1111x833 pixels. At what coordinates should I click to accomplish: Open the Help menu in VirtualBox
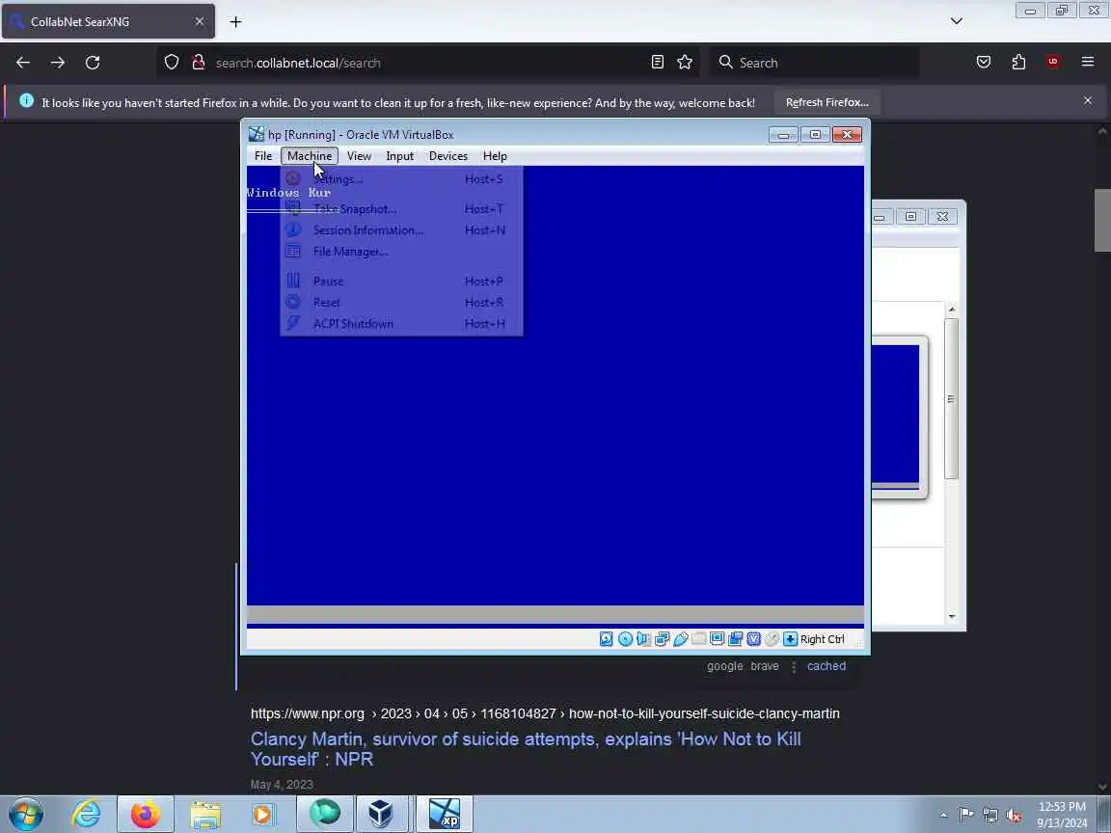(496, 156)
